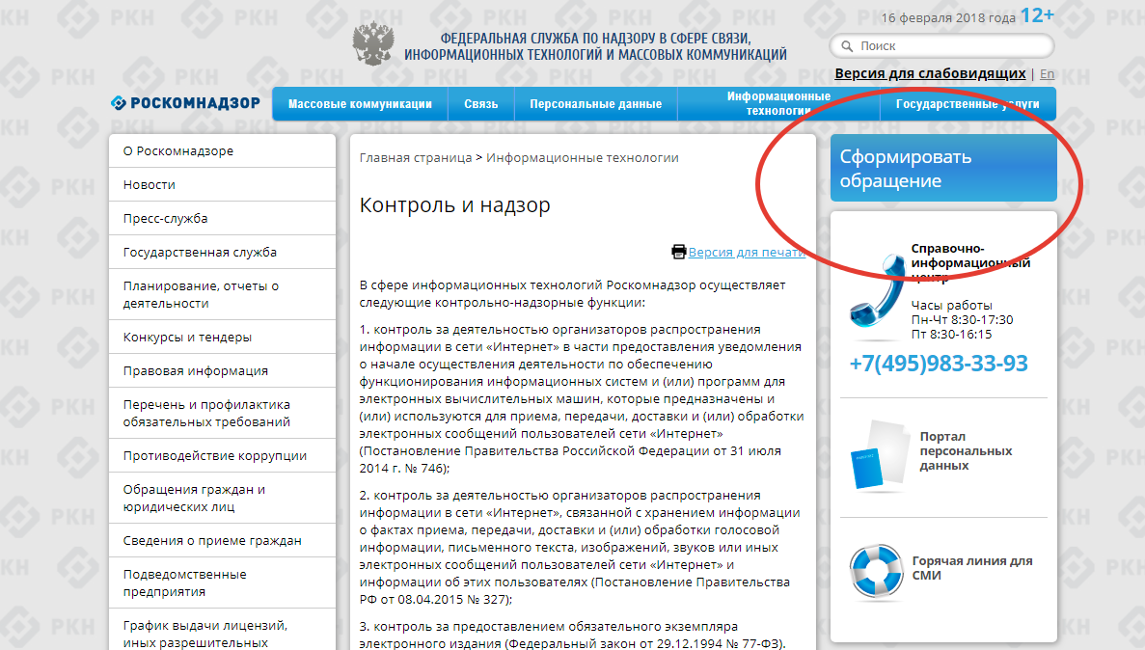The height and width of the screenshot is (650, 1145).
Task: Select Подведомственные предприятия sidebar item
Action: coord(222,582)
